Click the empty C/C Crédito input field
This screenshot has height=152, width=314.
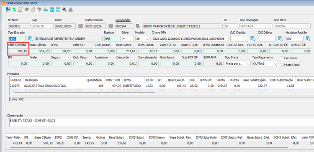coord(239,38)
